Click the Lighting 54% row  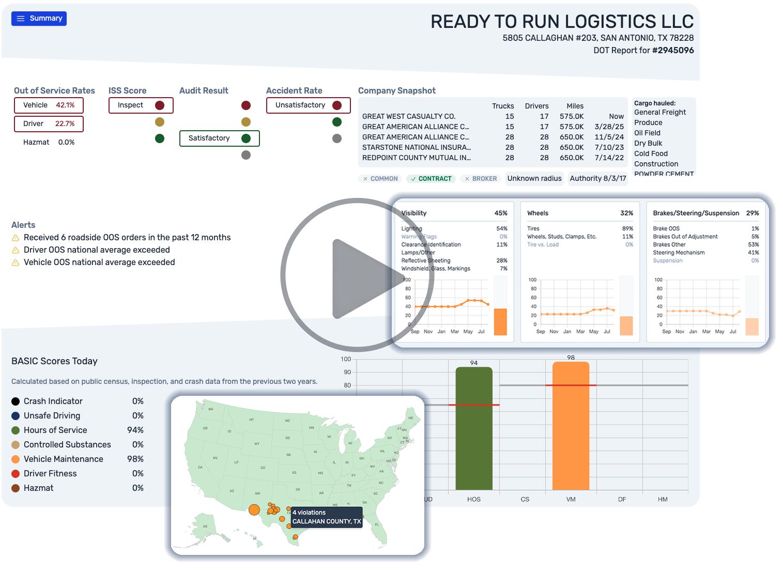coord(454,228)
